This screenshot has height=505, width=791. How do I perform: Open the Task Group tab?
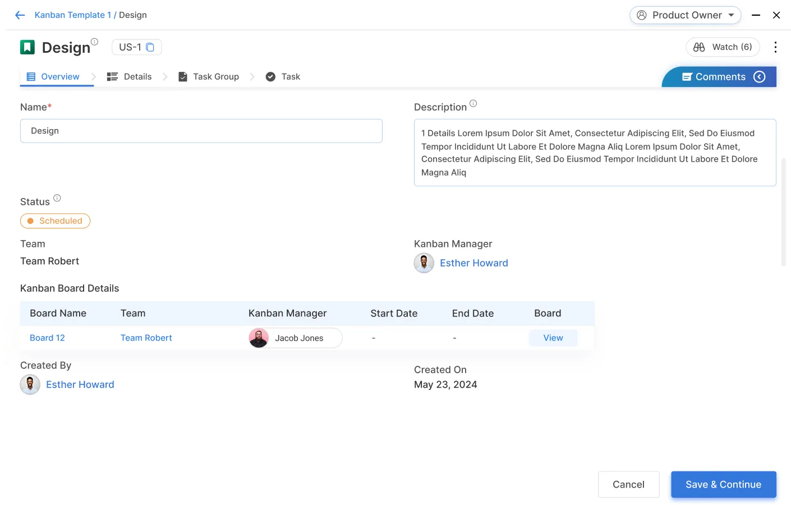pyautogui.click(x=215, y=76)
